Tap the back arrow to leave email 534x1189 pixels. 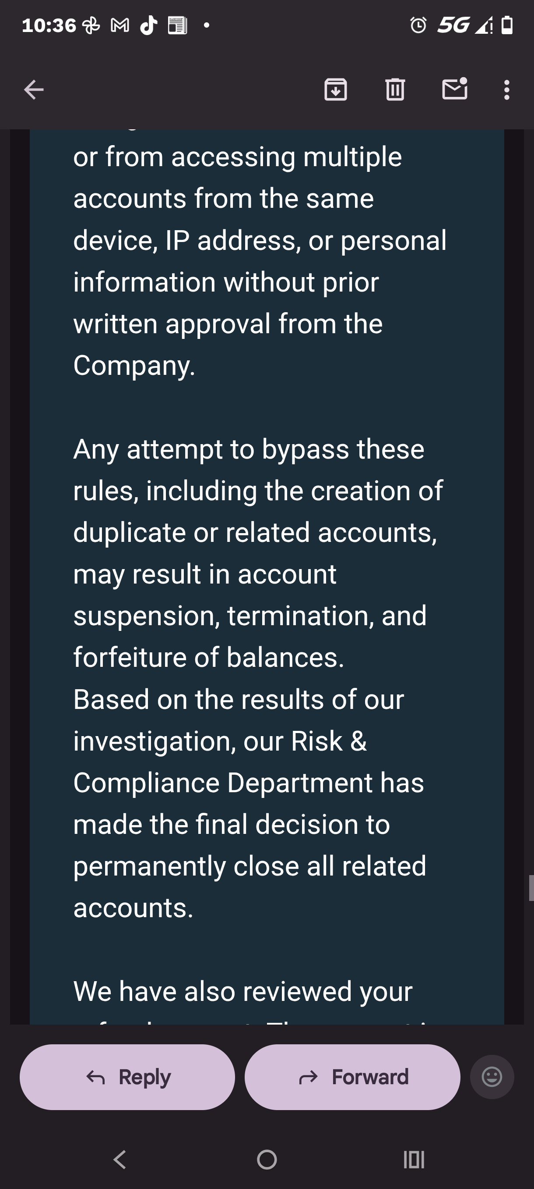click(34, 89)
